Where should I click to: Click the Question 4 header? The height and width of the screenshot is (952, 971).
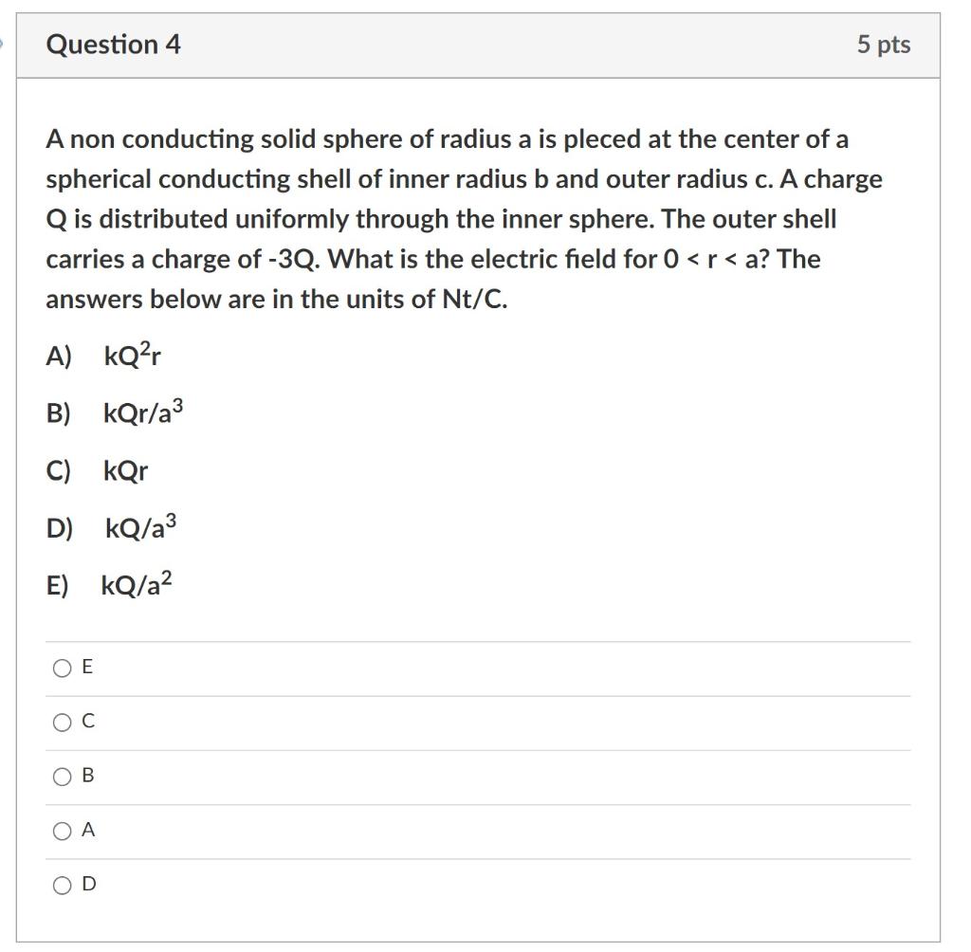click(114, 44)
